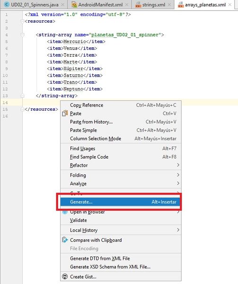The height and width of the screenshot is (284, 238).
Task: Click the closing resources tag text
Action: 41,109
